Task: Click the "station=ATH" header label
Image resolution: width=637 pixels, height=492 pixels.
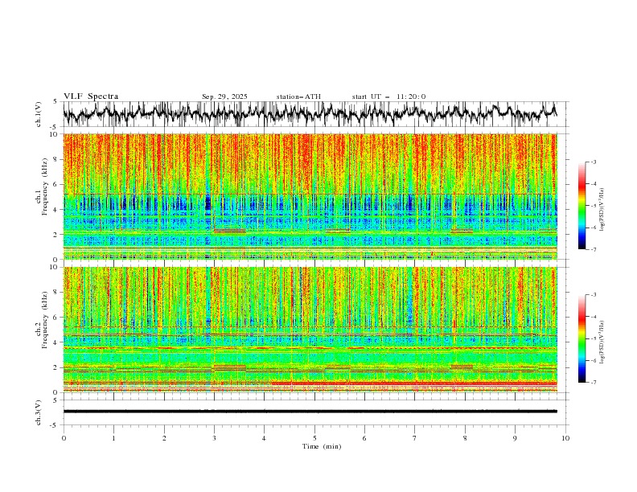Action: (298, 96)
